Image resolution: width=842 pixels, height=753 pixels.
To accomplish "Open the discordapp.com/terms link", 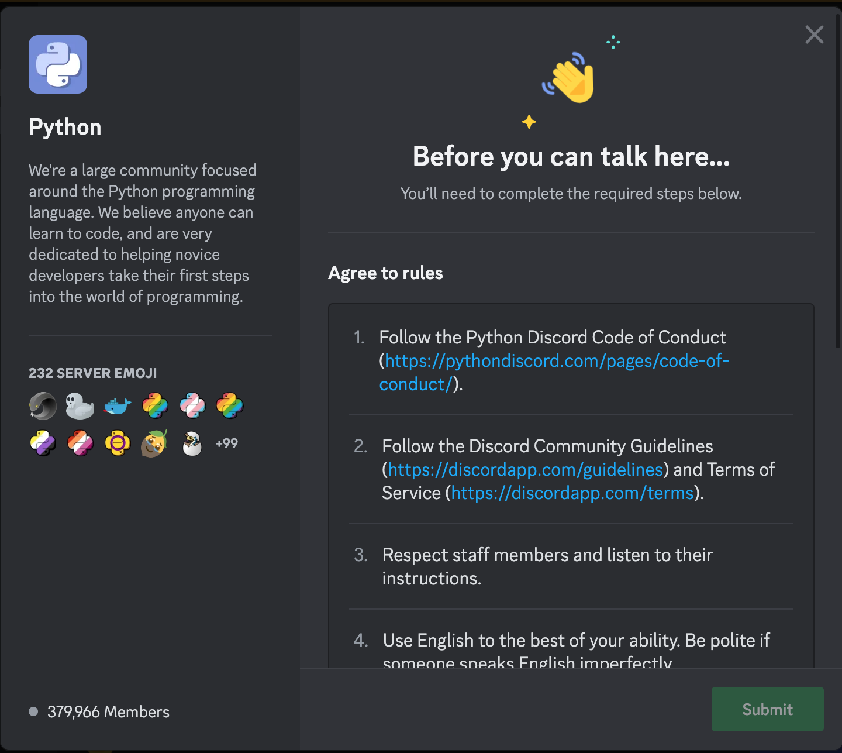I will point(572,493).
